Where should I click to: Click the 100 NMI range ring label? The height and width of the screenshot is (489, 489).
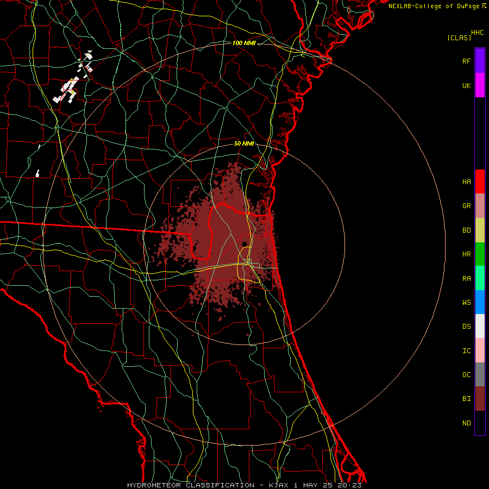coord(244,43)
